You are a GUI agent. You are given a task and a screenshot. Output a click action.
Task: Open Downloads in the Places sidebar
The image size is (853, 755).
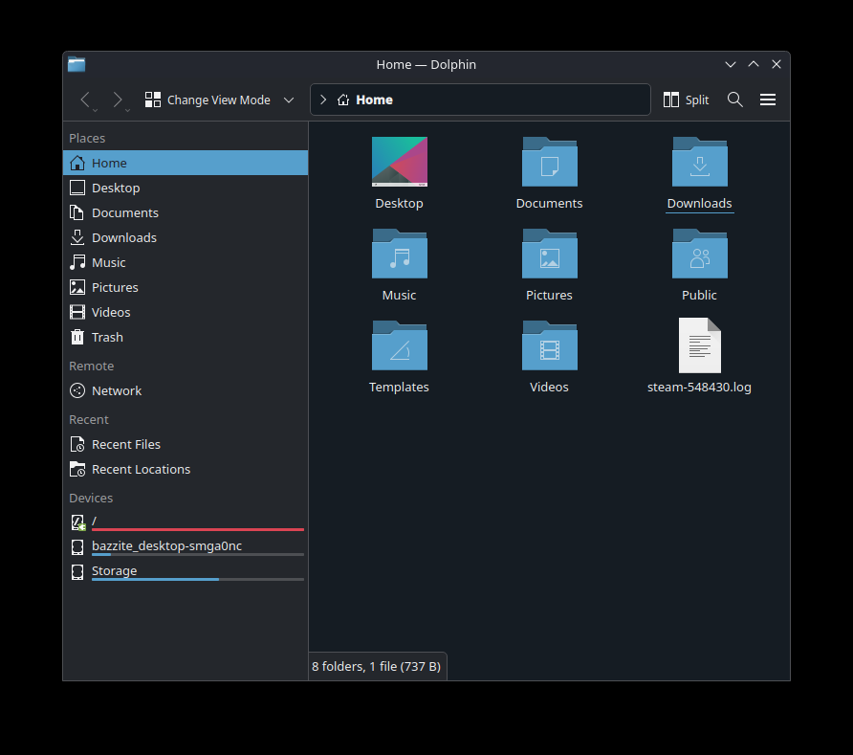point(186,238)
